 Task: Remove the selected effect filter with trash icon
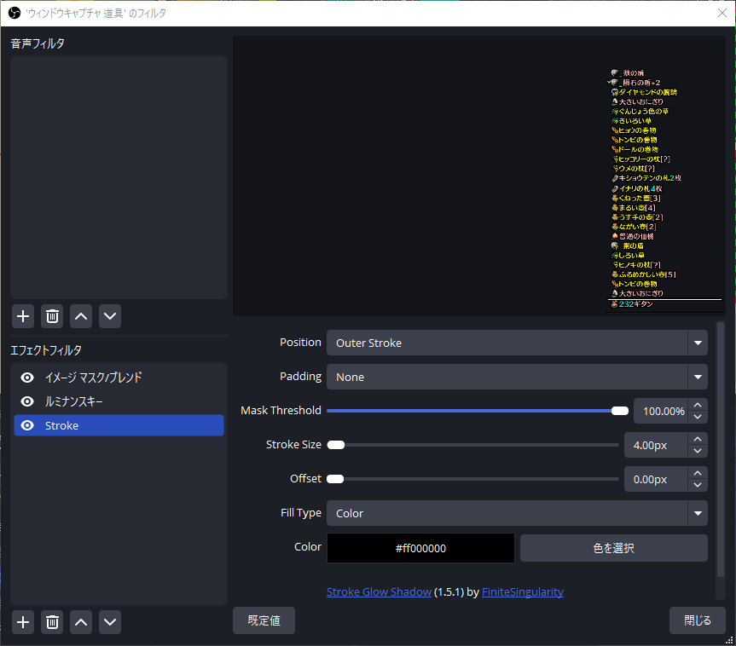click(x=52, y=622)
